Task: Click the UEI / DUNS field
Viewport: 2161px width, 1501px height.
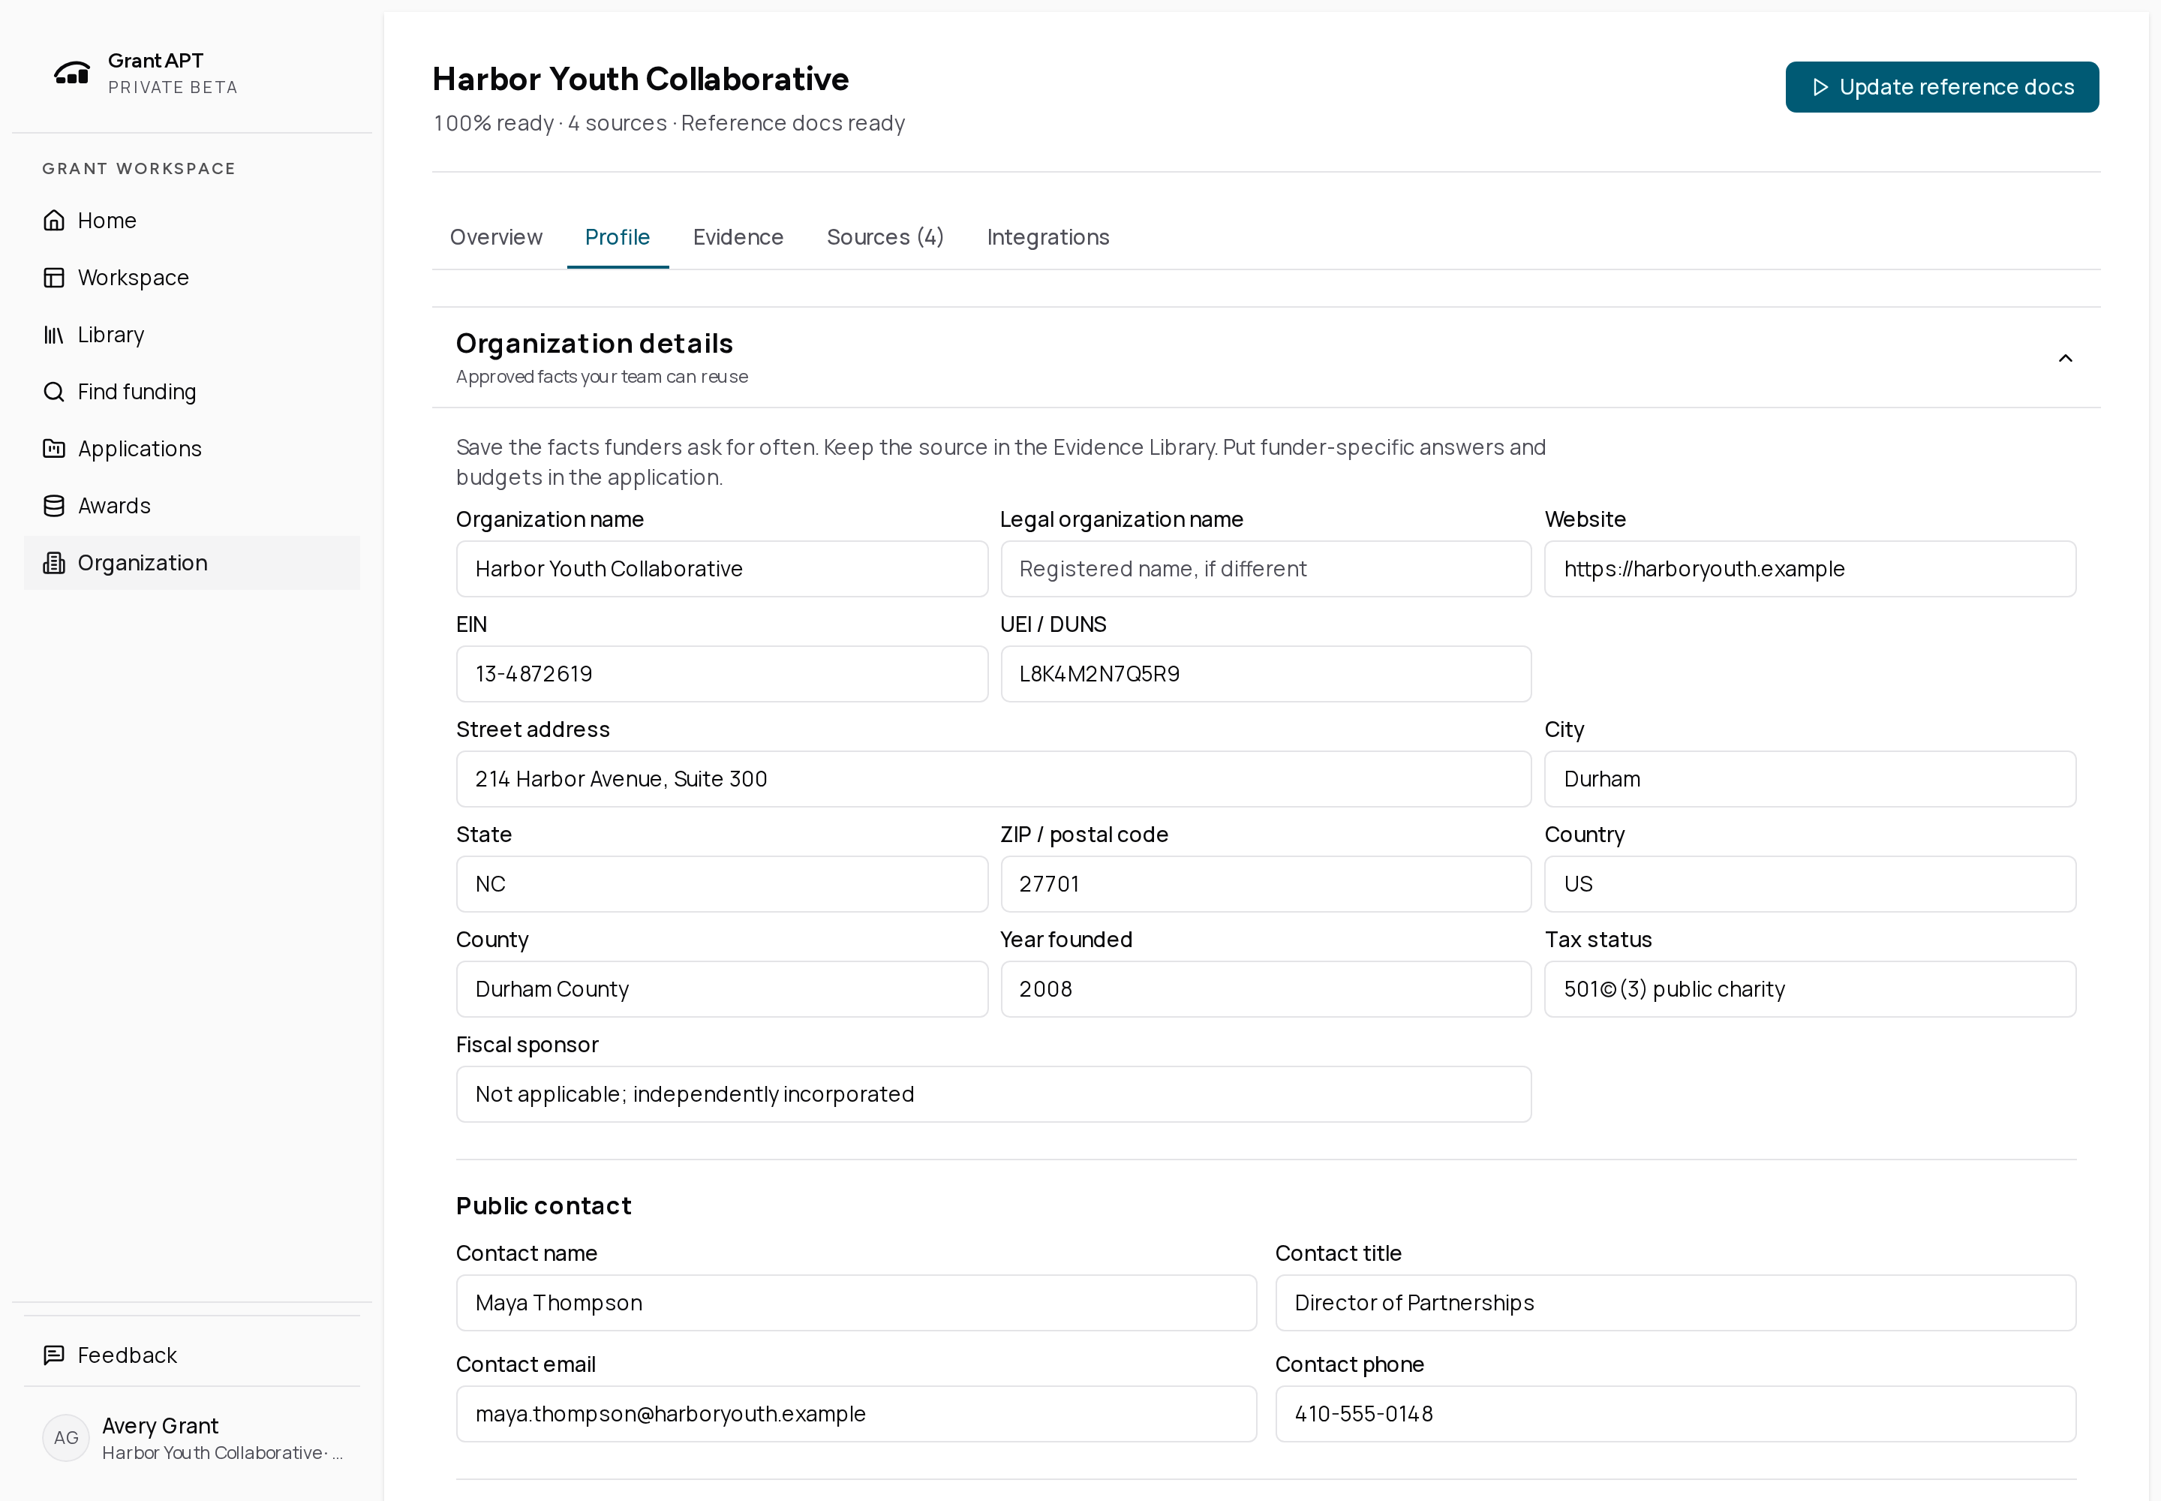Action: coord(1266,674)
